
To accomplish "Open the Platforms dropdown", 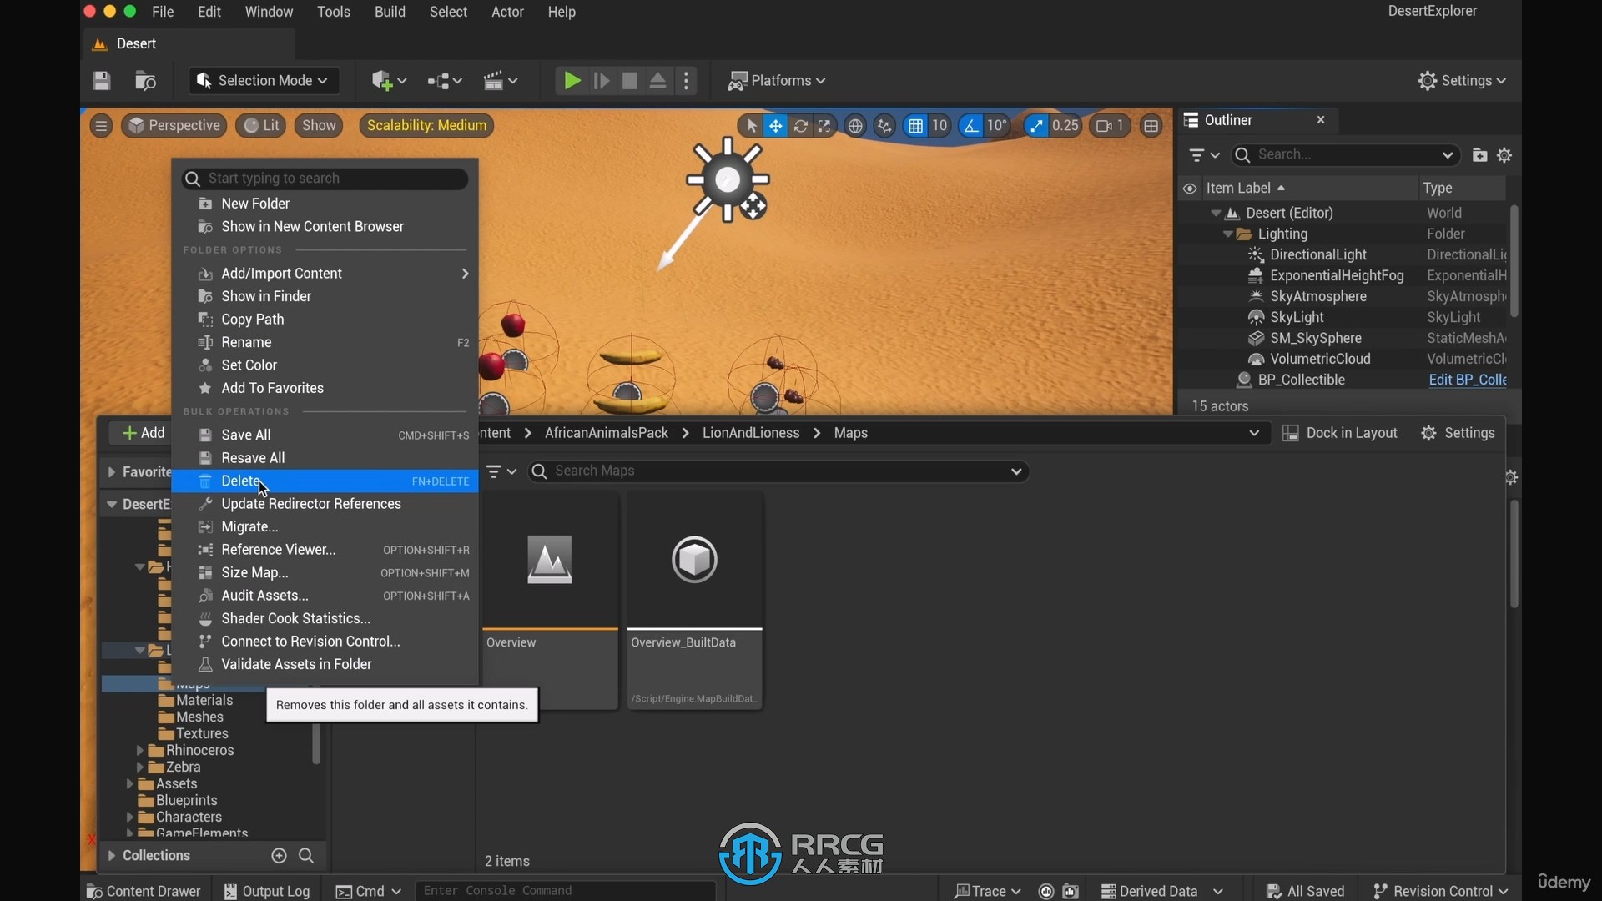I will click(x=777, y=81).
